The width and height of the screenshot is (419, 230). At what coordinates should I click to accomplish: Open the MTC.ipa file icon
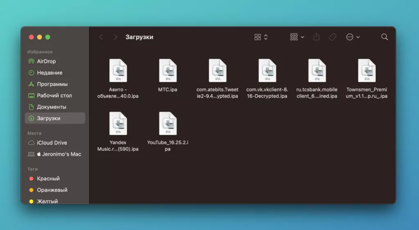click(x=168, y=71)
